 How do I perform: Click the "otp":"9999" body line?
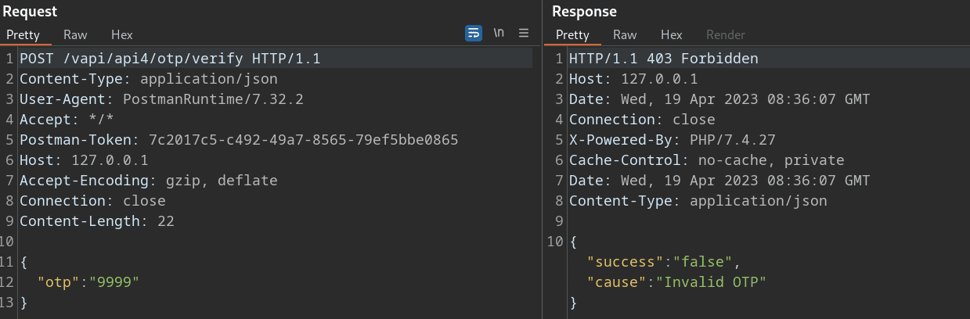pos(88,282)
